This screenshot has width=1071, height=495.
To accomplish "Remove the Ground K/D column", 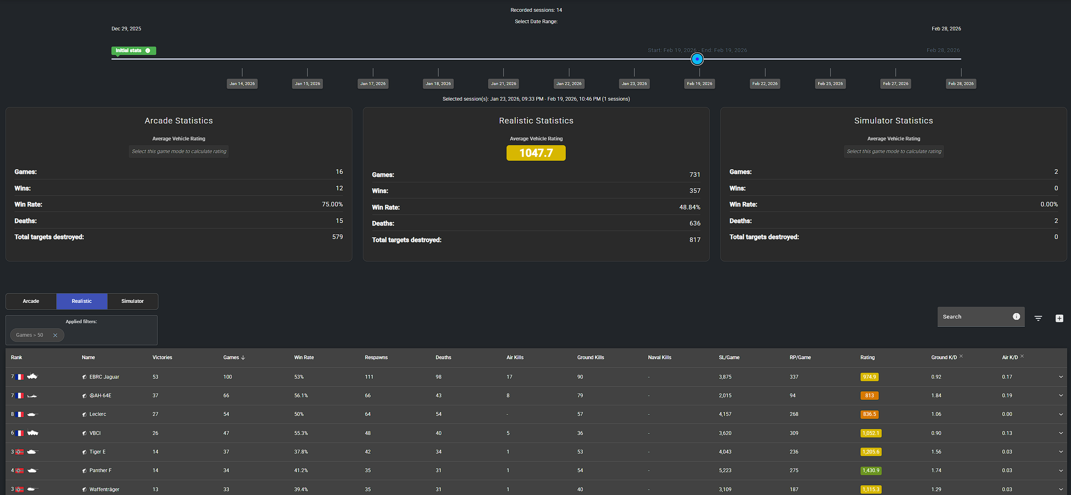I will click(x=961, y=356).
